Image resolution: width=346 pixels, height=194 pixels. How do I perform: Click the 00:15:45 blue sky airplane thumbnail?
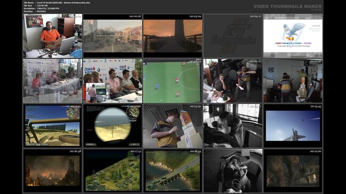293,125
